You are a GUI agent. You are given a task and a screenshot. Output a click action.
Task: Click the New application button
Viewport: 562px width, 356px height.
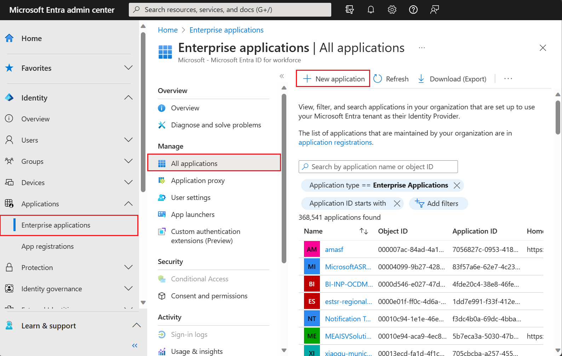(333, 79)
